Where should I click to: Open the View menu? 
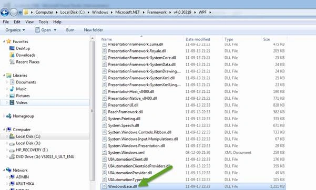point(29,22)
